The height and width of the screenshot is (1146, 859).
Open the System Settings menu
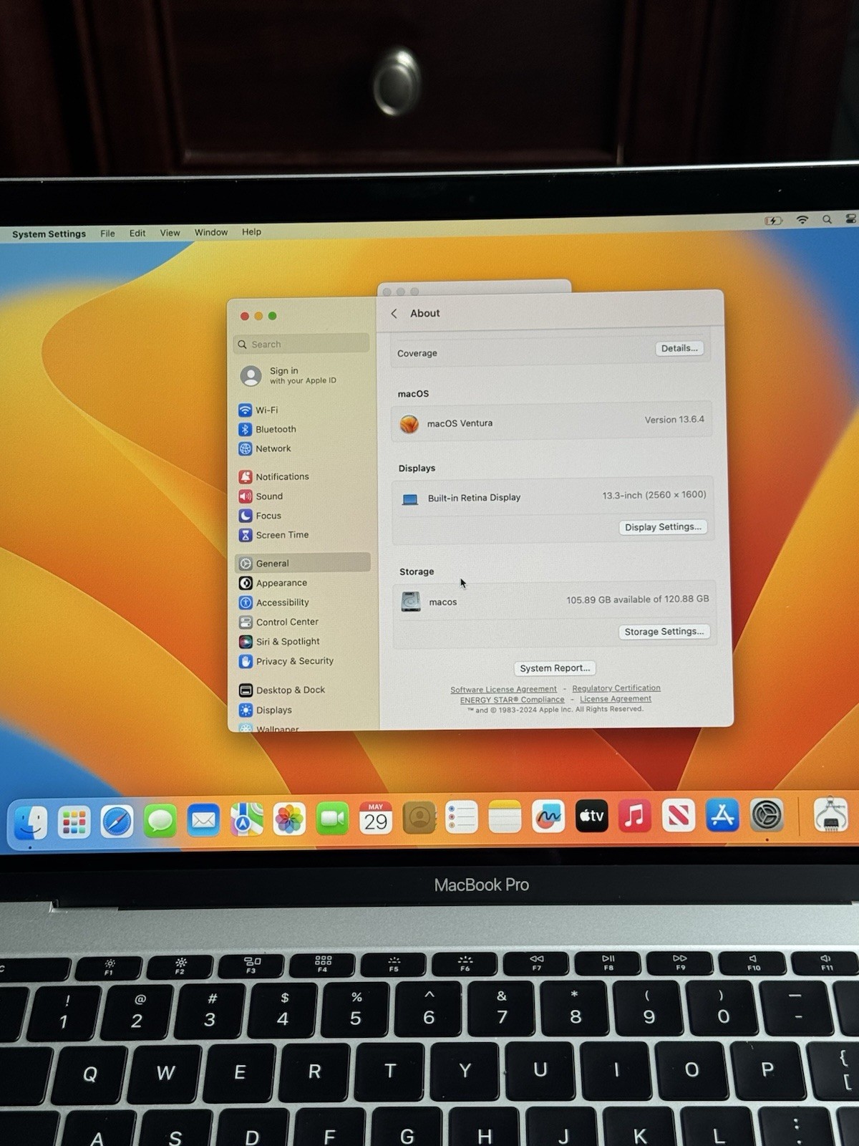pos(49,233)
